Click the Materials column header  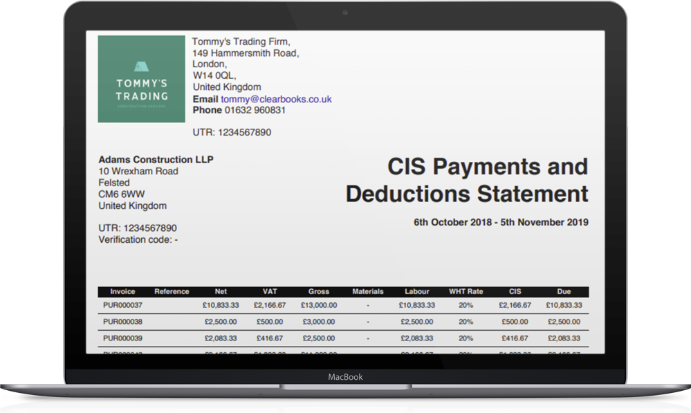(368, 291)
